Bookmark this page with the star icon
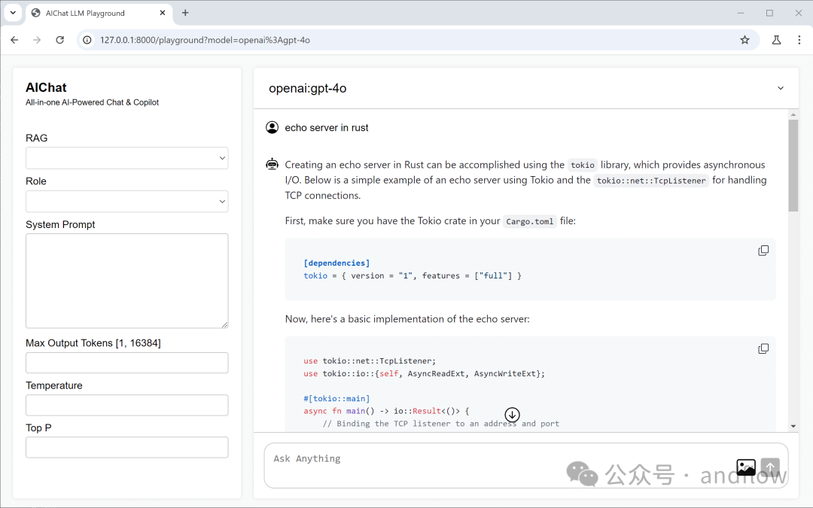 coord(744,40)
